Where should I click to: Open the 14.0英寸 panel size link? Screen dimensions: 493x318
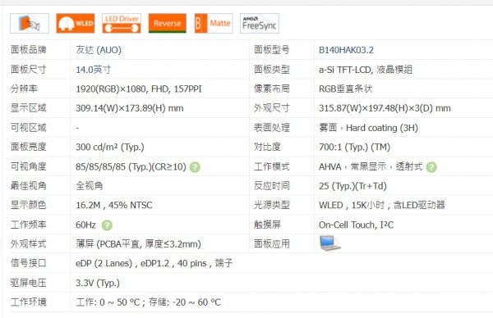click(93, 70)
